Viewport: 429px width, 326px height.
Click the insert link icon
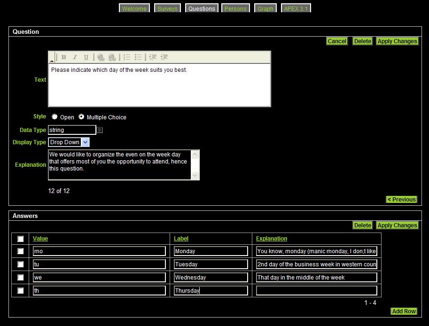[101, 57]
